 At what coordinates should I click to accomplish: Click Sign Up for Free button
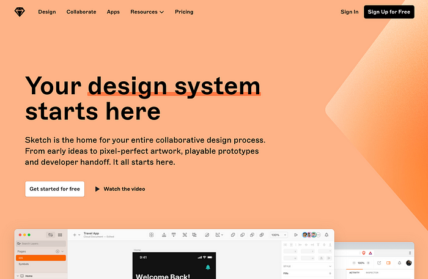coord(389,12)
